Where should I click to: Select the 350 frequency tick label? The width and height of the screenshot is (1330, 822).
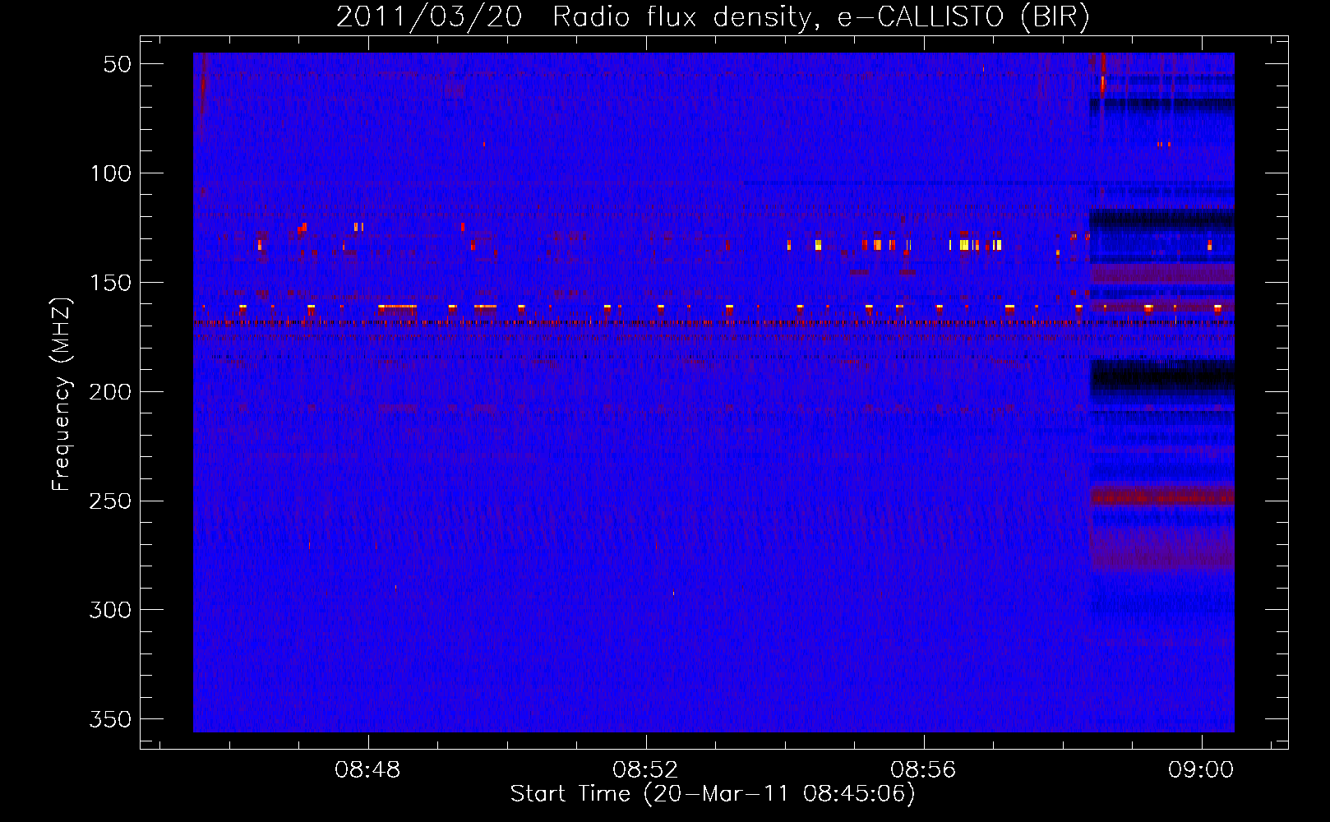point(110,719)
